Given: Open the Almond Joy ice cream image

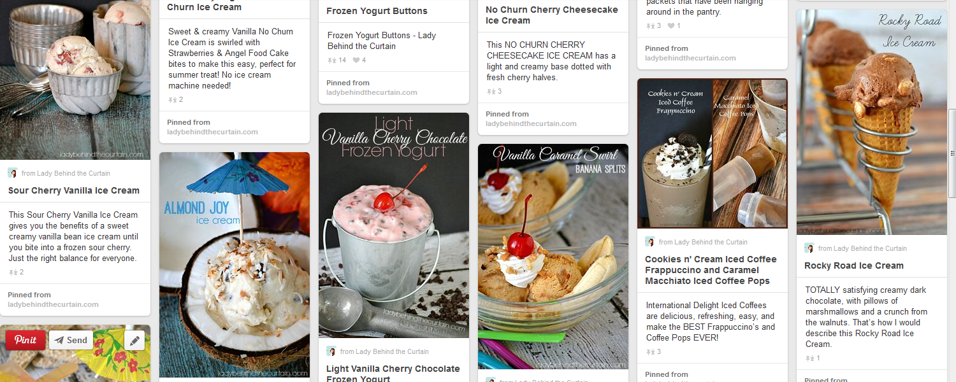Looking at the screenshot, I should pos(235,265).
